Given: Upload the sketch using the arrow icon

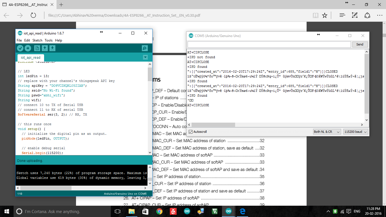Looking at the screenshot, I should [x=28, y=48].
